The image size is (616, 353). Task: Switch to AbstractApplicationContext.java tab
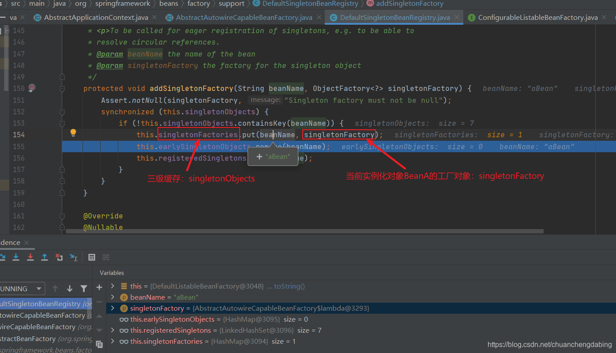click(x=96, y=18)
